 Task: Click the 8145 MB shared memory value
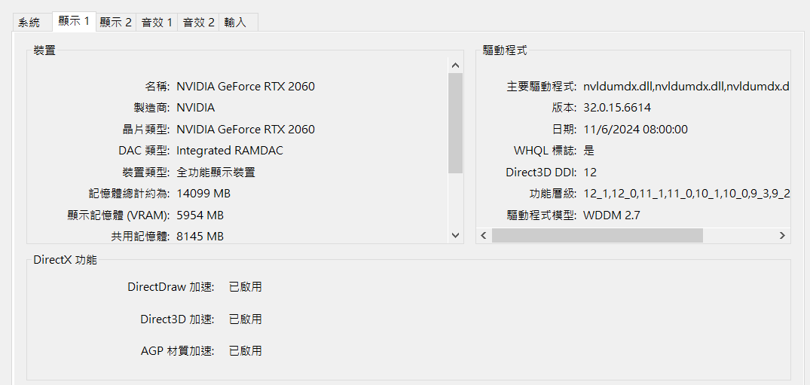coord(200,237)
